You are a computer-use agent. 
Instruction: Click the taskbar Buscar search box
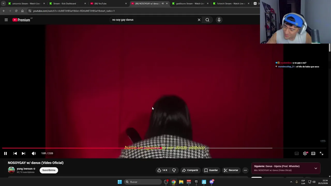(x=142, y=182)
